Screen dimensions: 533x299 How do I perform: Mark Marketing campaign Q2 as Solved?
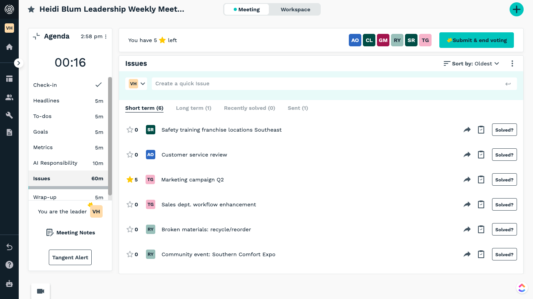[x=505, y=180]
